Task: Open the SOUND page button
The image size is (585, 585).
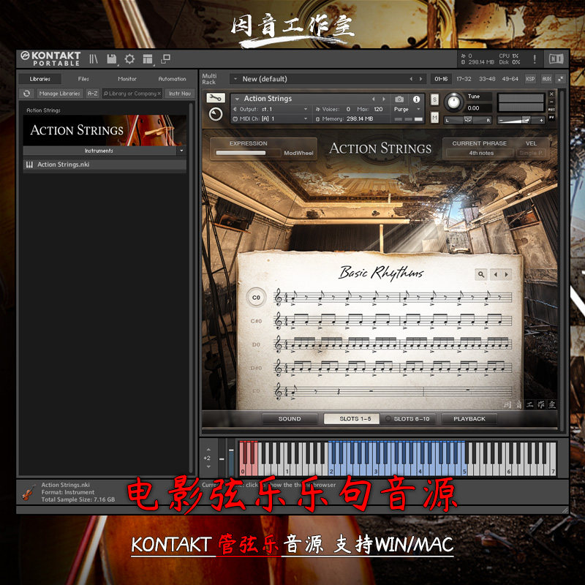Action: [290, 419]
